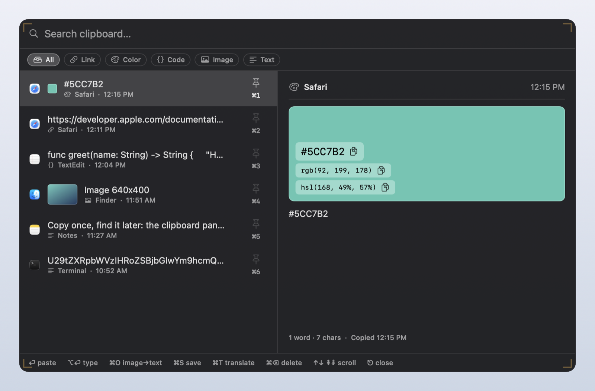The height and width of the screenshot is (391, 595).
Task: Click the type shortcut in footer
Action: (83, 363)
